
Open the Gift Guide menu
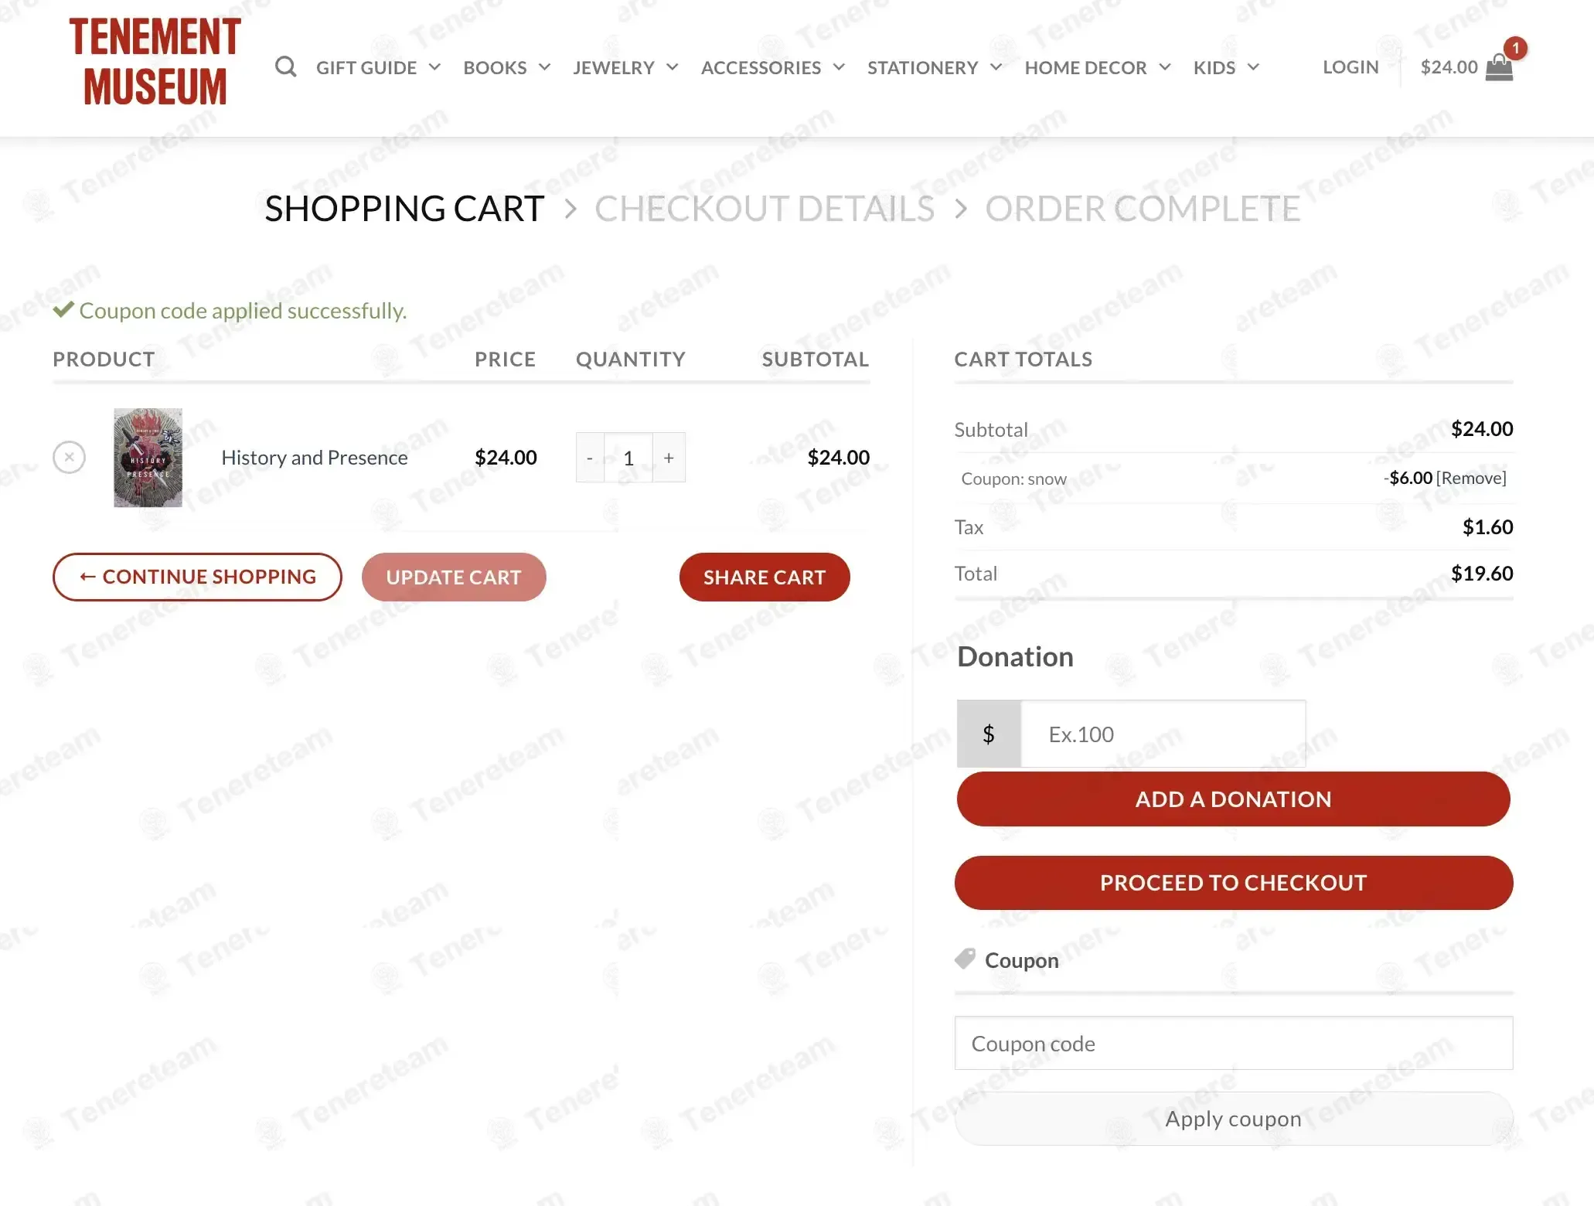[x=366, y=67]
